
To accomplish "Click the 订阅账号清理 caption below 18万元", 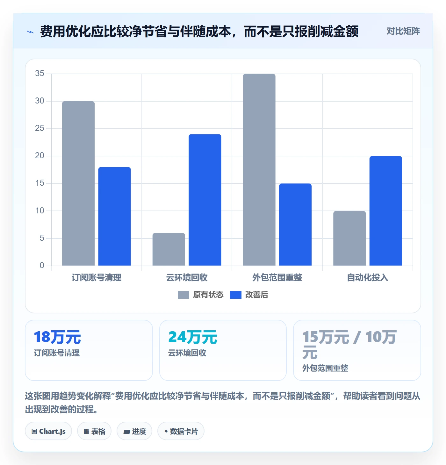I will tap(57, 353).
